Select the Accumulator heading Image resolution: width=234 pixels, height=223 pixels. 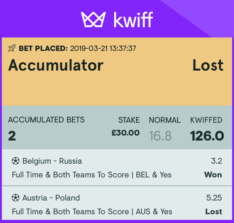pyautogui.click(x=56, y=65)
